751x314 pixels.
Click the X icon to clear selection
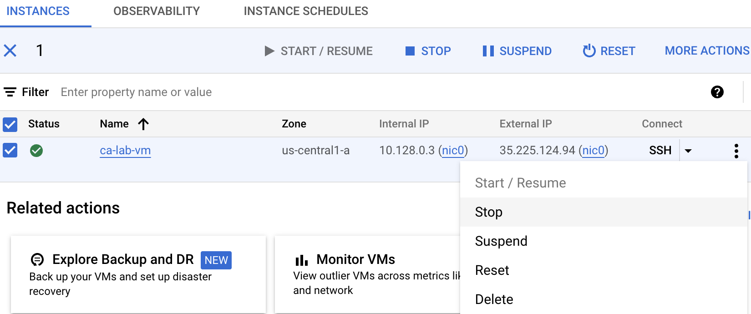tap(10, 51)
